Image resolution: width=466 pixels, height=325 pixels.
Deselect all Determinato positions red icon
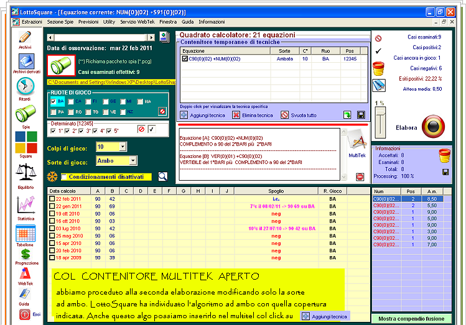click(141, 129)
